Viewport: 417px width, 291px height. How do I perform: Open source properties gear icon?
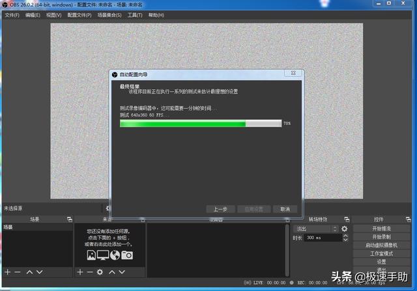100,271
